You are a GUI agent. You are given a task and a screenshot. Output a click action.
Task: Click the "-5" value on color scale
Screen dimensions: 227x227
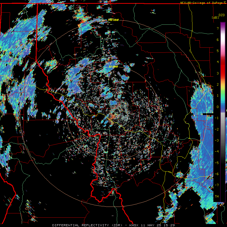click(x=217, y=163)
